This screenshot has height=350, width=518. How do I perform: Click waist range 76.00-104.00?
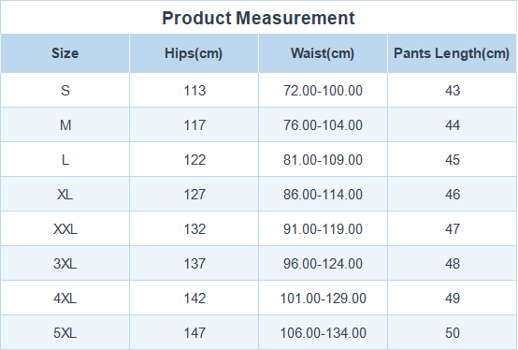[x=323, y=124]
